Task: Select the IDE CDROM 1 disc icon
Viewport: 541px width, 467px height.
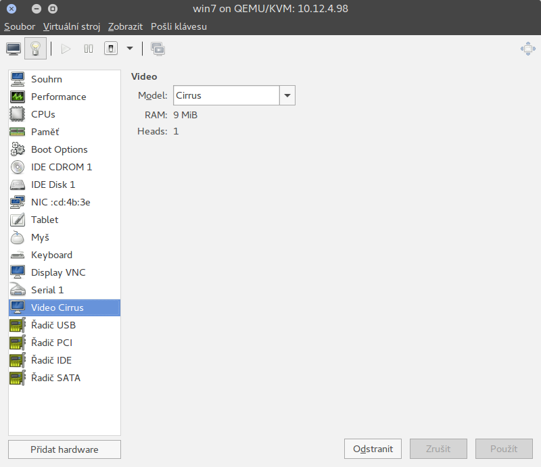Action: click(18, 167)
